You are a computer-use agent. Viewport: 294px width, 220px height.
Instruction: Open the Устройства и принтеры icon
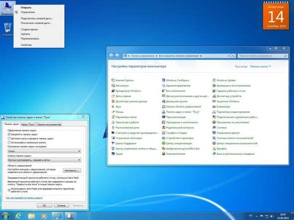(x=163, y=138)
